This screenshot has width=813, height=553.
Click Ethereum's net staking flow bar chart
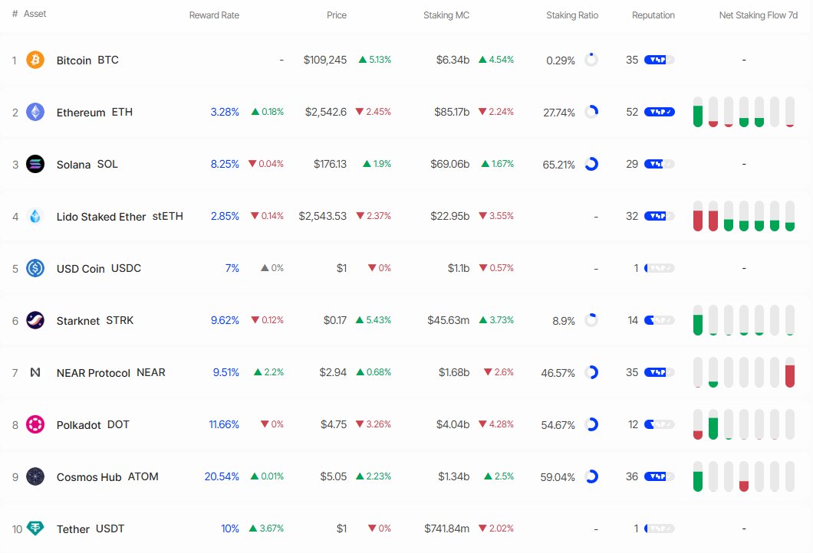(743, 112)
